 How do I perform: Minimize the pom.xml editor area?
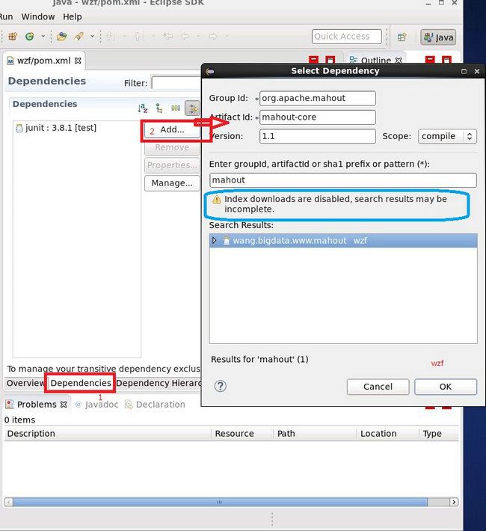click(x=313, y=60)
